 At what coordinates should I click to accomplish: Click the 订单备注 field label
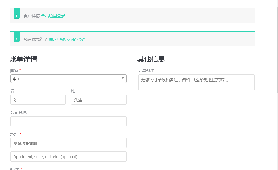tap(146, 71)
